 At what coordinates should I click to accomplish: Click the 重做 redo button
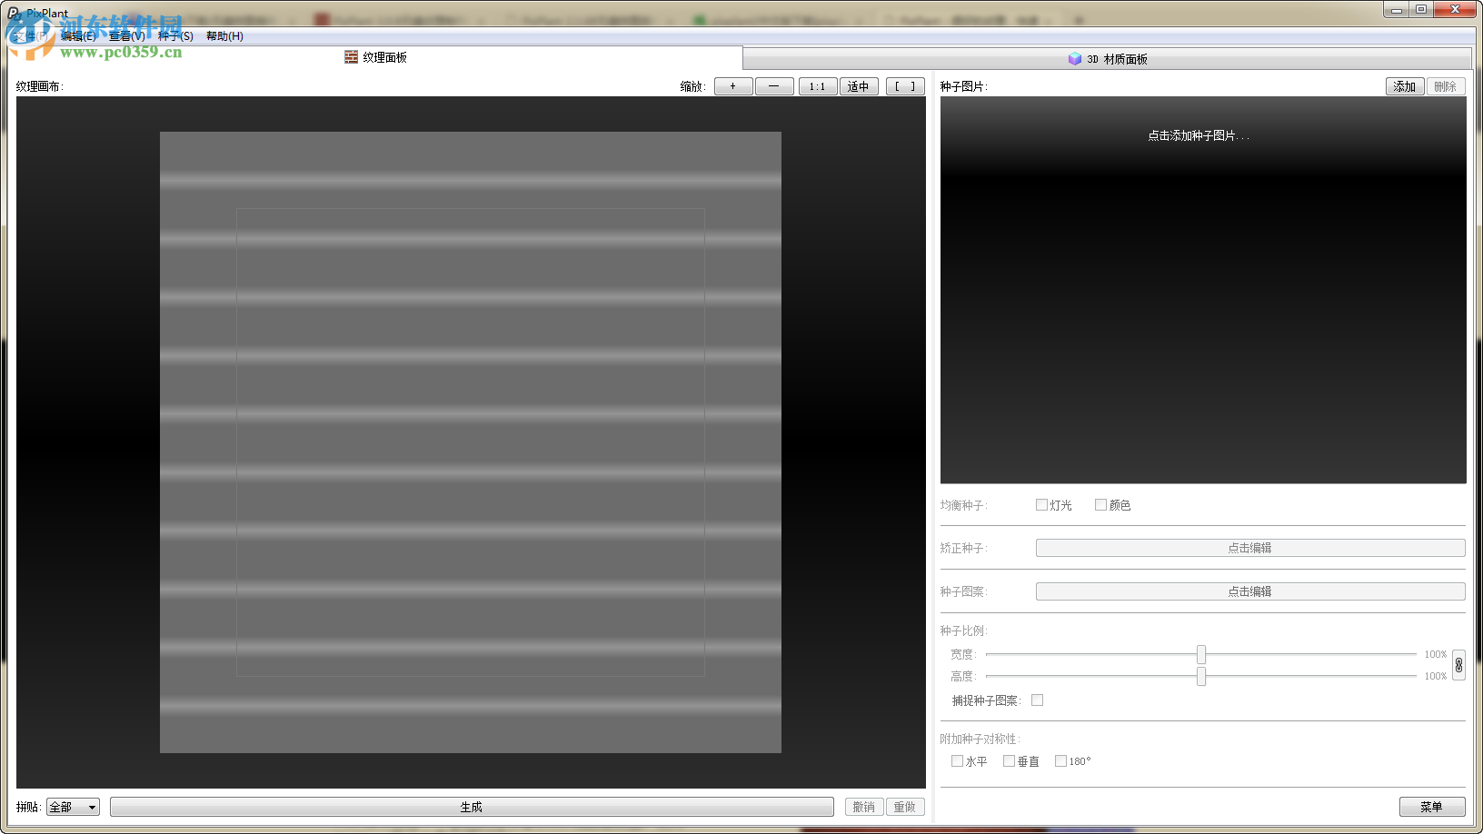pos(905,807)
